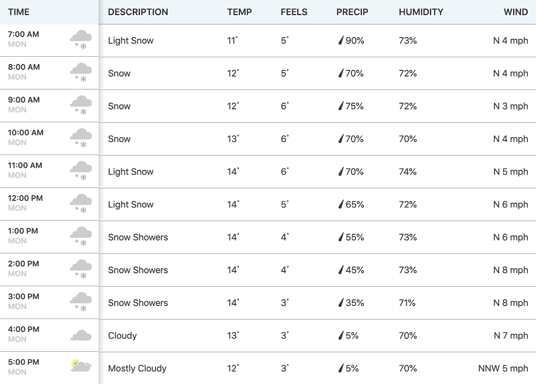Click the 74% humidity value
This screenshot has height=384, width=536.
coord(408,172)
